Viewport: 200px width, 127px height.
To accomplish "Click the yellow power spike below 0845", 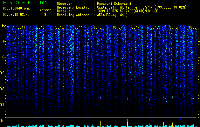I will 101,124.
